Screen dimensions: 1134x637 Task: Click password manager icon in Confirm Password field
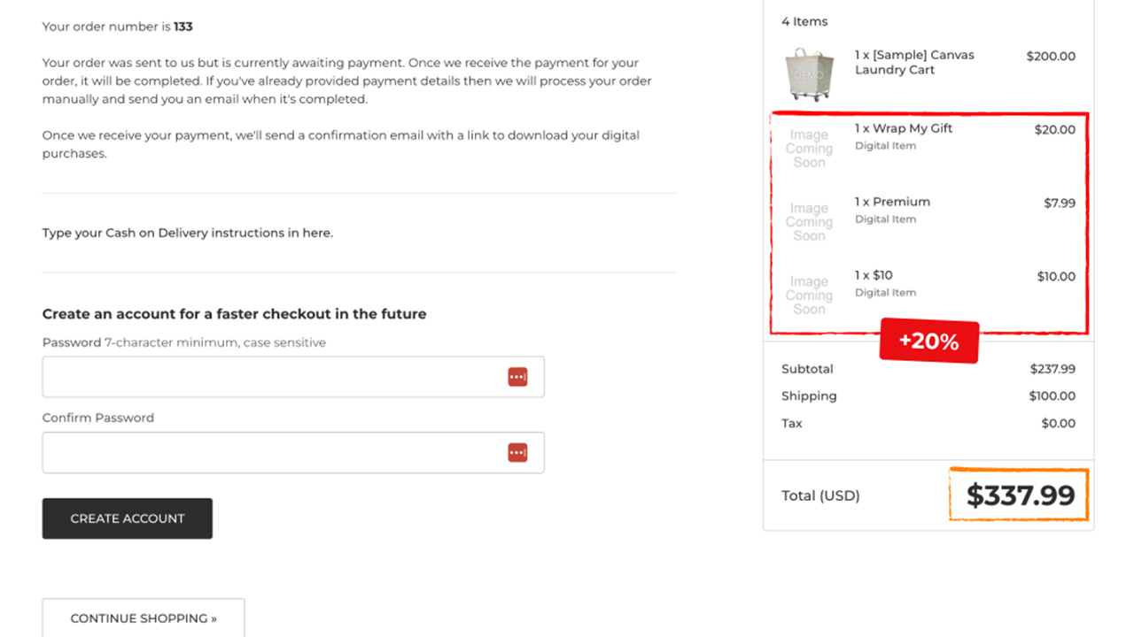517,452
